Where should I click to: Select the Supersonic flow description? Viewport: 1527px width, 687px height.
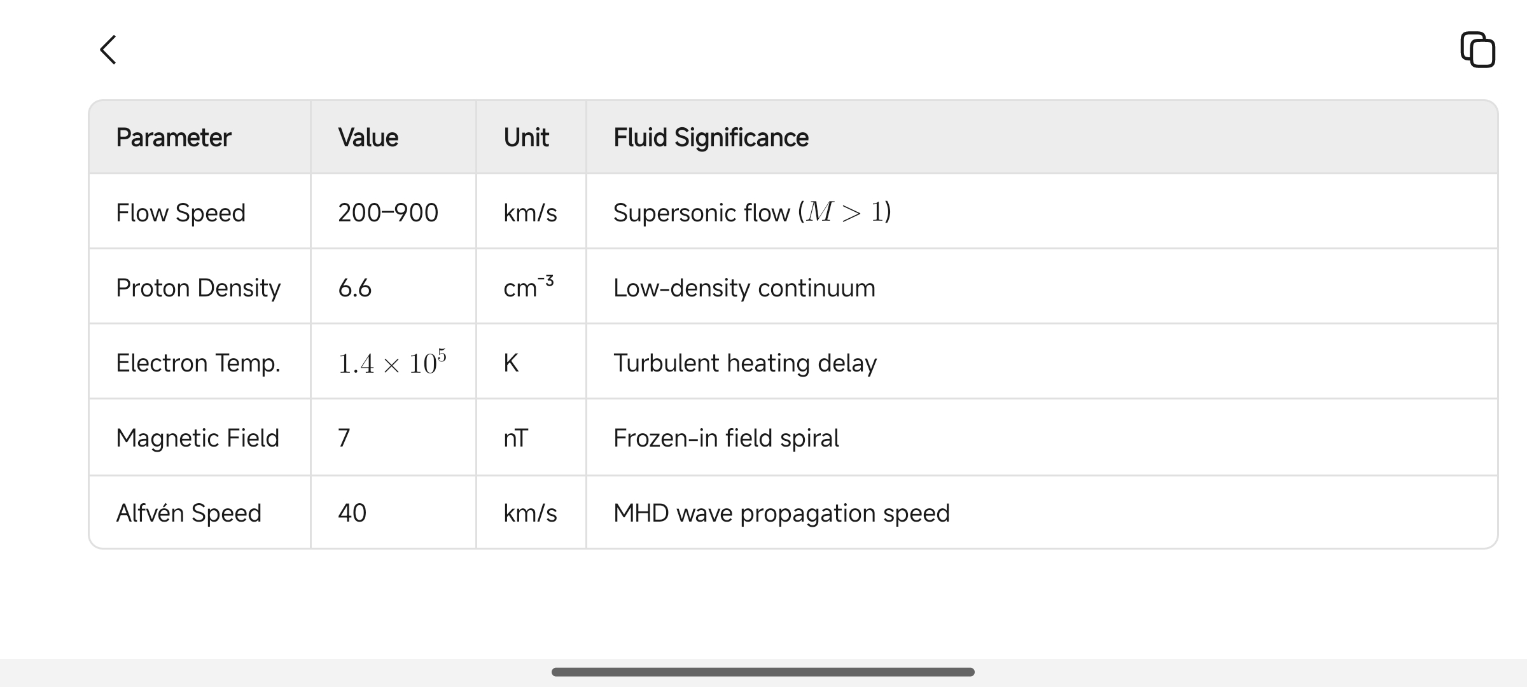pyautogui.click(x=752, y=212)
